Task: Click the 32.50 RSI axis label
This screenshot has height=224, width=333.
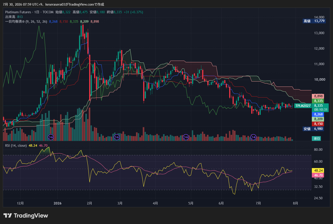Action: (318, 187)
